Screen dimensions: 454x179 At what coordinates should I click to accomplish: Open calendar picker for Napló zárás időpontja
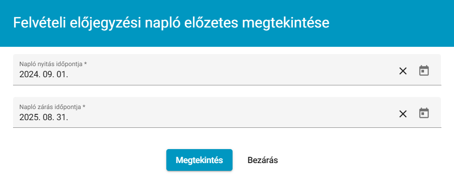click(424, 113)
